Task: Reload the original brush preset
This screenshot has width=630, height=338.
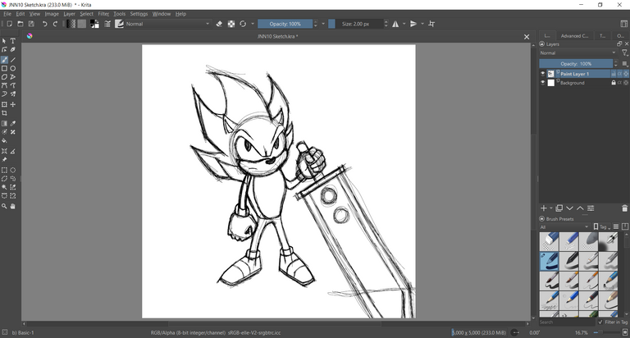Action: click(x=243, y=24)
